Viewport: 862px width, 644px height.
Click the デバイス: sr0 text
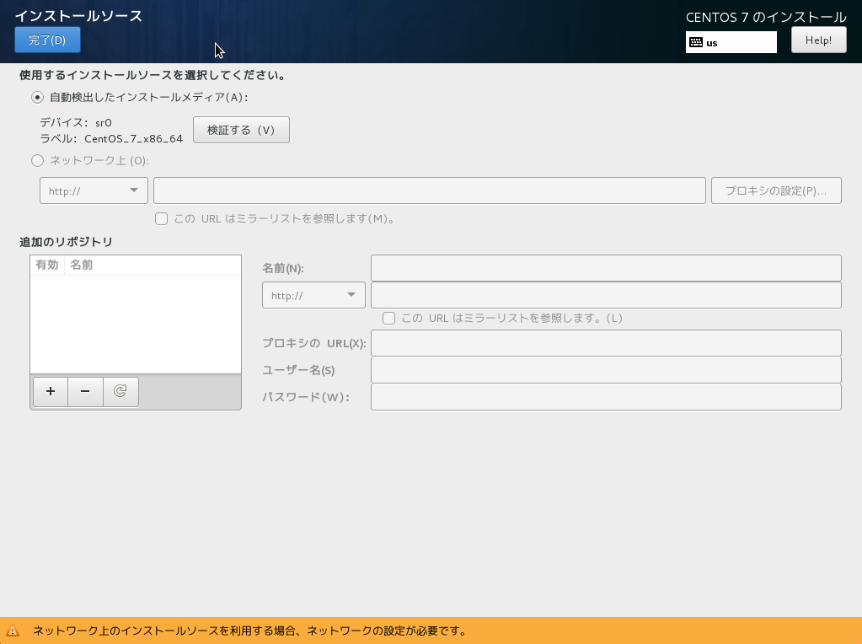pos(76,122)
